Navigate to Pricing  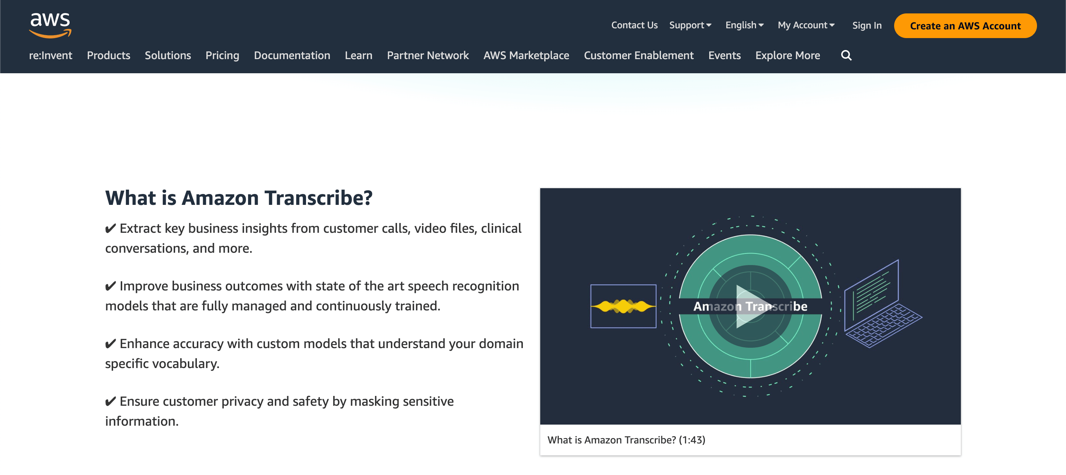pos(222,55)
